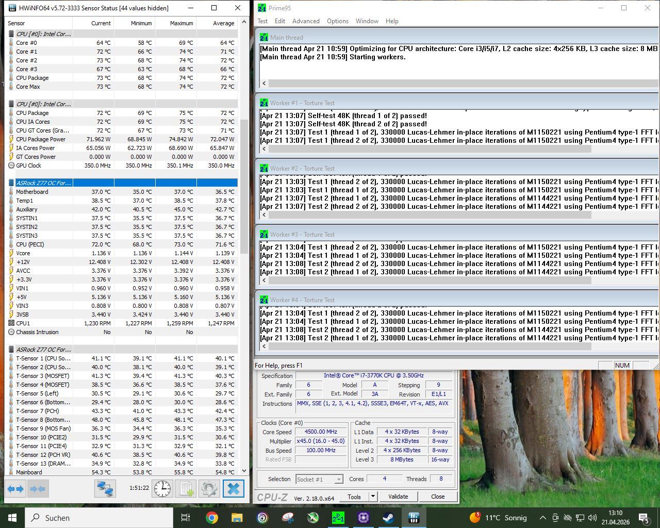Open HWiNFO remote network monitors button
This screenshot has height=528, width=660.
click(x=105, y=488)
